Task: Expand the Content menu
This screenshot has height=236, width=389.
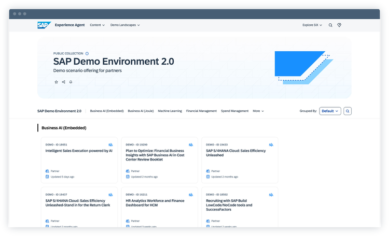Action: (x=98, y=25)
